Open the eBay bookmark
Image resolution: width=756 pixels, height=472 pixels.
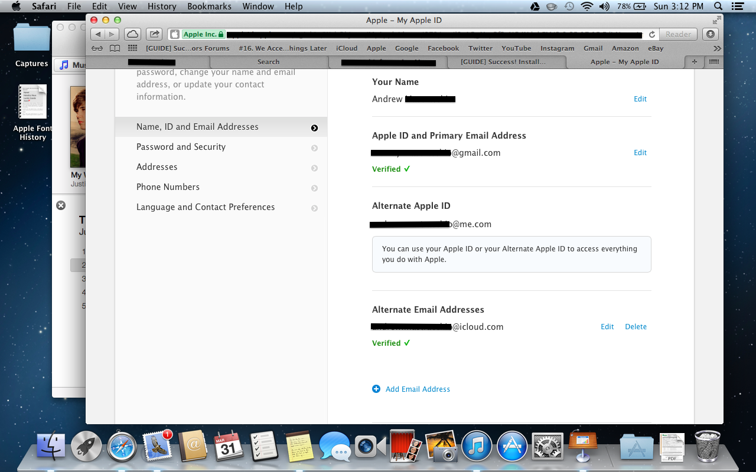tap(655, 48)
